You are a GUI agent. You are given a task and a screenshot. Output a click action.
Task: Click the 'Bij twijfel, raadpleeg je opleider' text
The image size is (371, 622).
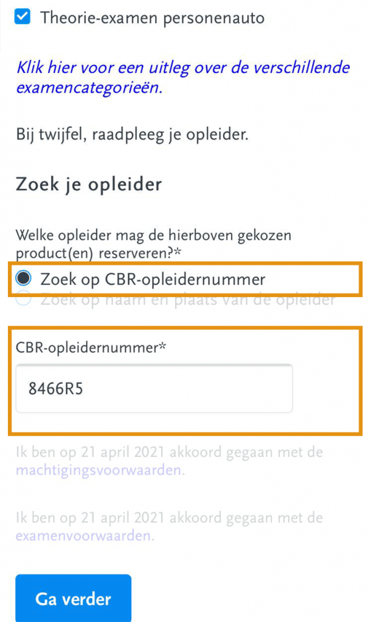tap(132, 134)
